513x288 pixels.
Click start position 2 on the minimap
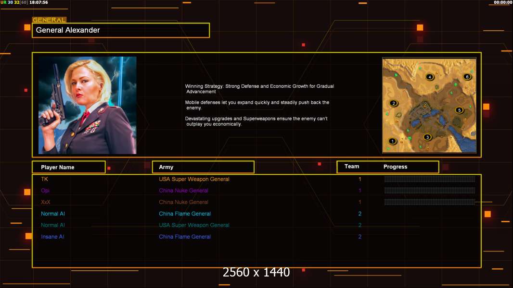point(394,103)
